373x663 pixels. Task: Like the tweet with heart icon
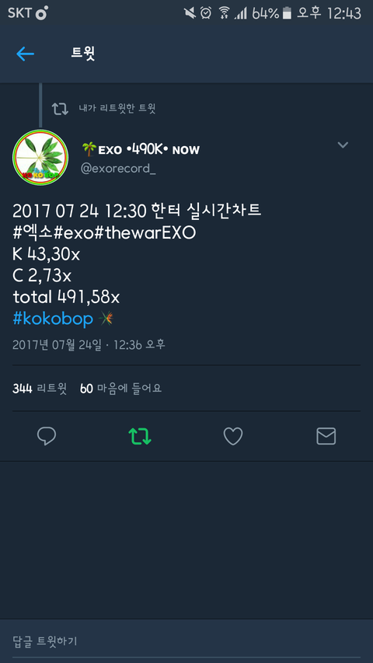click(233, 436)
